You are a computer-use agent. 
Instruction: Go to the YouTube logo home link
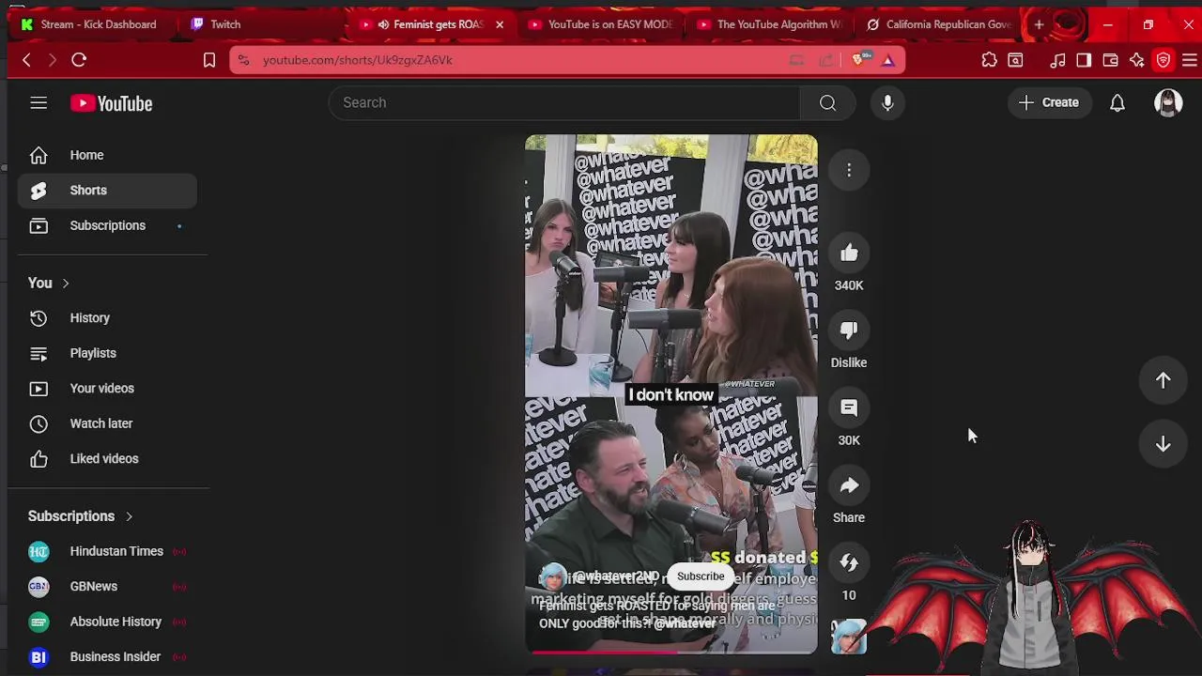[x=111, y=103]
